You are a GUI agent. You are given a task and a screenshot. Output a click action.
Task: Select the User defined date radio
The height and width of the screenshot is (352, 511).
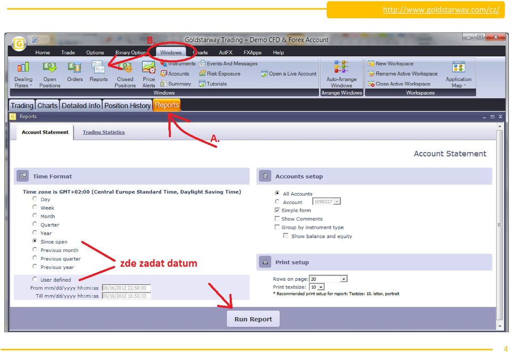(35, 279)
